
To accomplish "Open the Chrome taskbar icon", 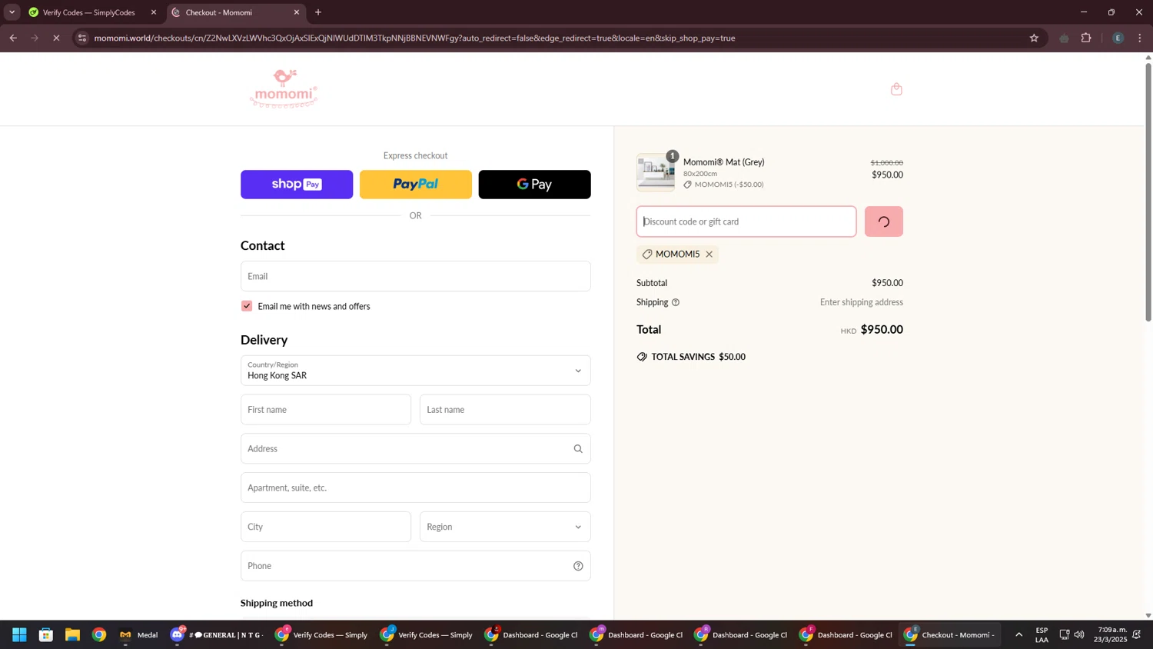I will [99, 635].
